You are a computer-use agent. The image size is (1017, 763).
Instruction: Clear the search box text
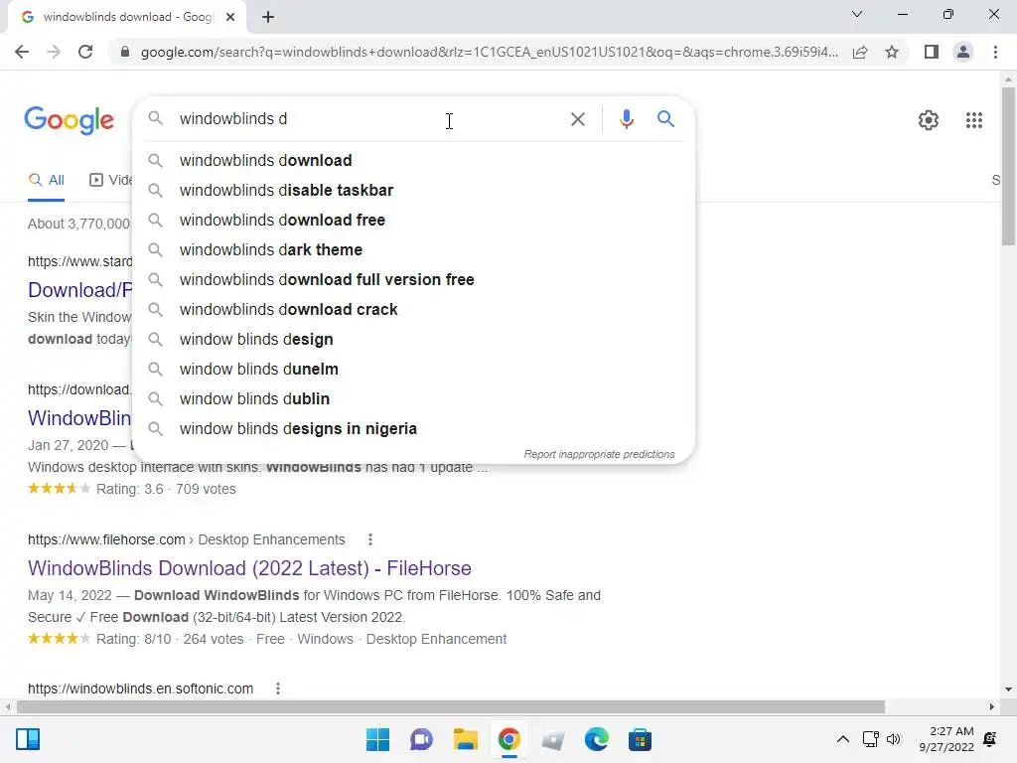coord(577,119)
